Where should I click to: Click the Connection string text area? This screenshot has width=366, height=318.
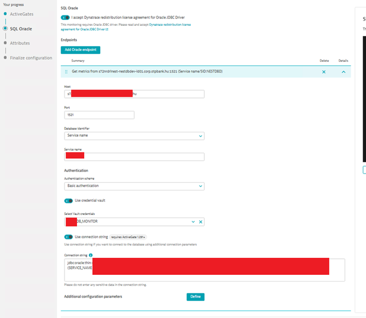(204, 270)
